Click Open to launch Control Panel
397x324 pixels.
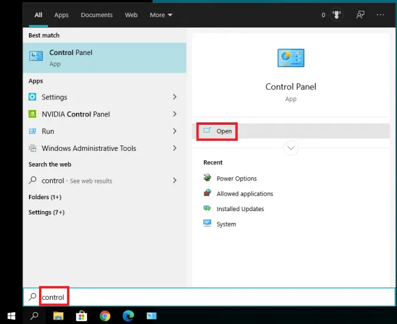(x=291, y=131)
